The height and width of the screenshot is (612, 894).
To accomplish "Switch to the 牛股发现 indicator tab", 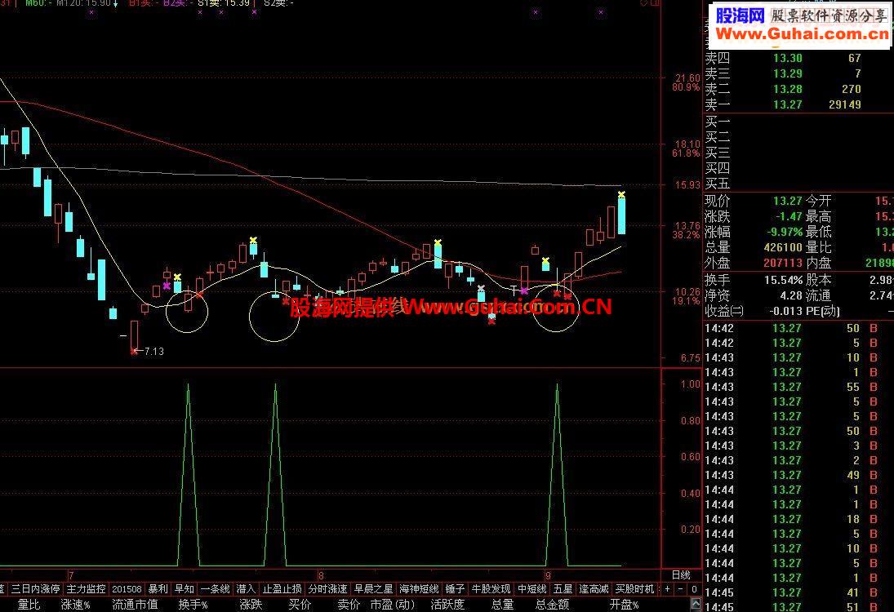I will click(491, 588).
